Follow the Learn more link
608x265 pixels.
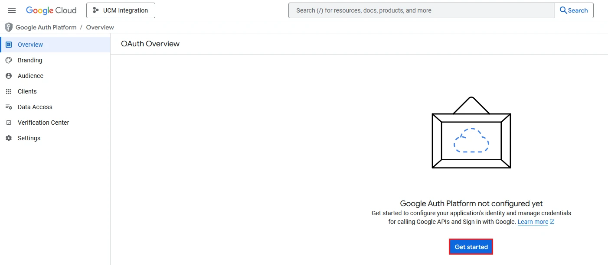533,222
